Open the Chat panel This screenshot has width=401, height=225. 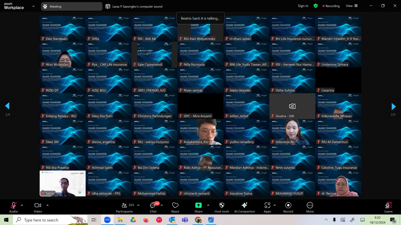click(153, 207)
